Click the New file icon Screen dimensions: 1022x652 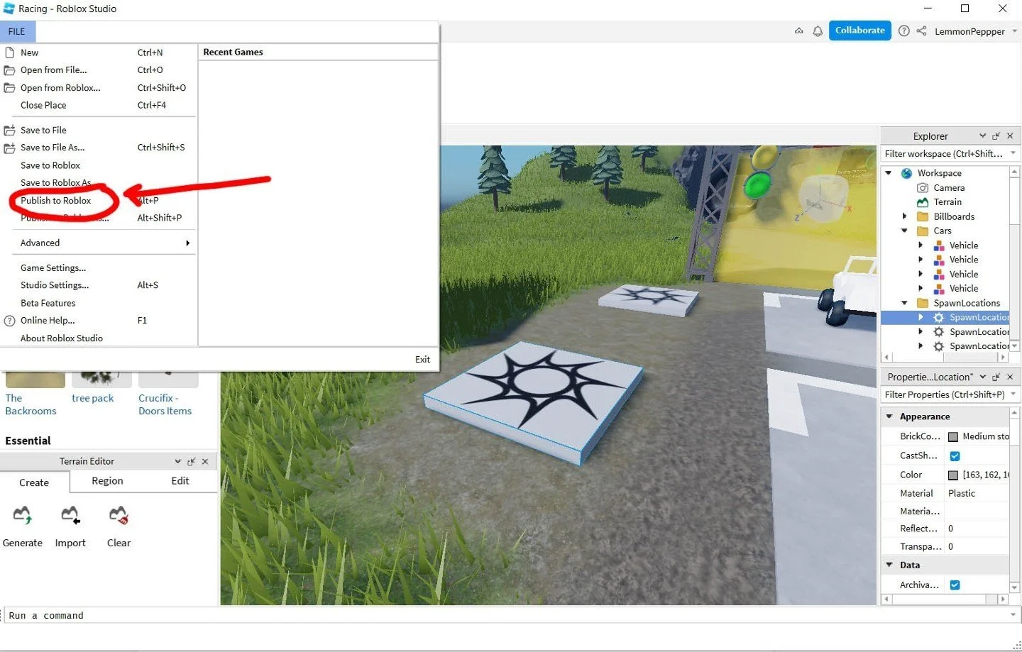tap(10, 53)
